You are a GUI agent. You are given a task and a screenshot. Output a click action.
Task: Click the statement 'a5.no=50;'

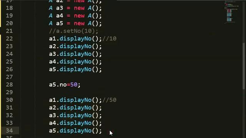(x=65, y=84)
